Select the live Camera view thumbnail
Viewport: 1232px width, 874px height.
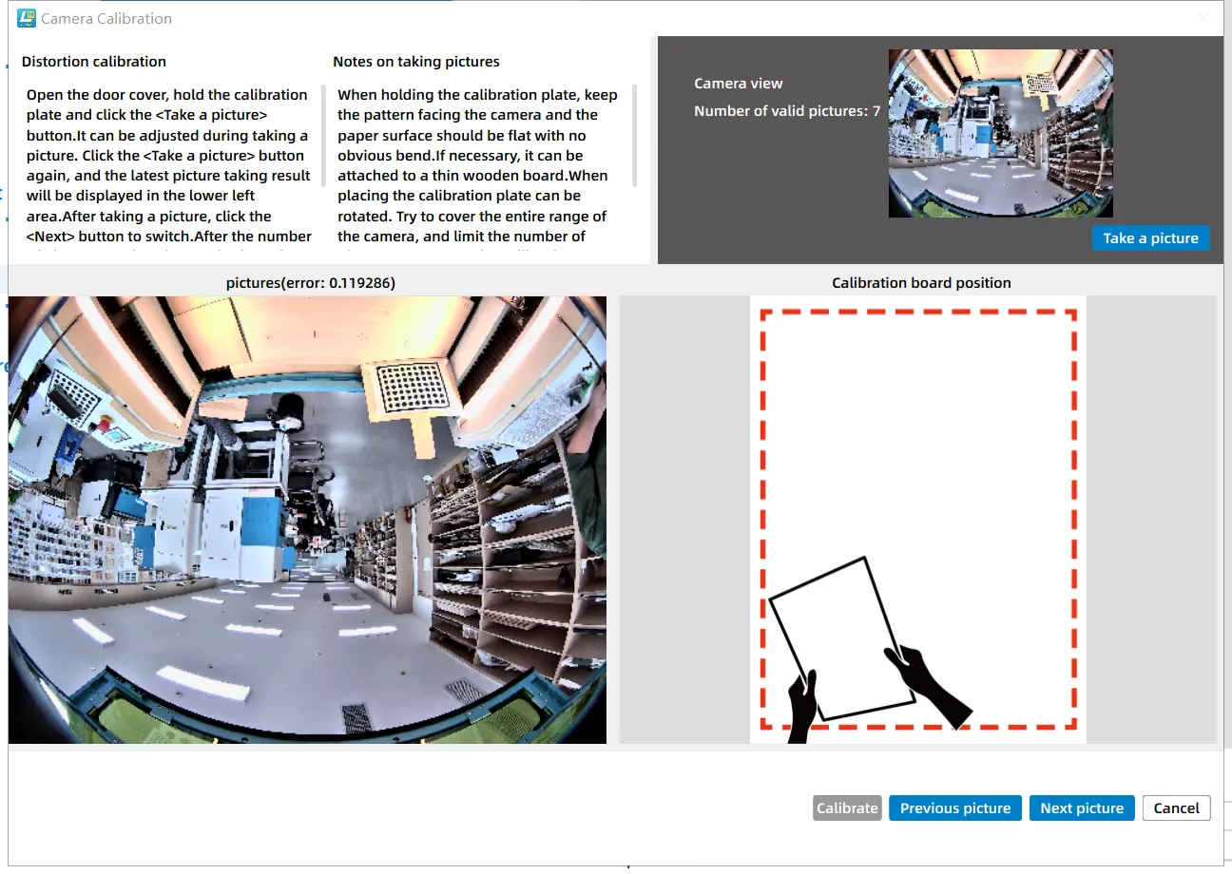tap(1000, 133)
